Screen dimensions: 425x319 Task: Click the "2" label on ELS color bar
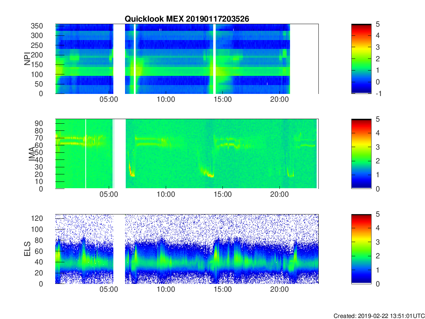pyautogui.click(x=377, y=256)
